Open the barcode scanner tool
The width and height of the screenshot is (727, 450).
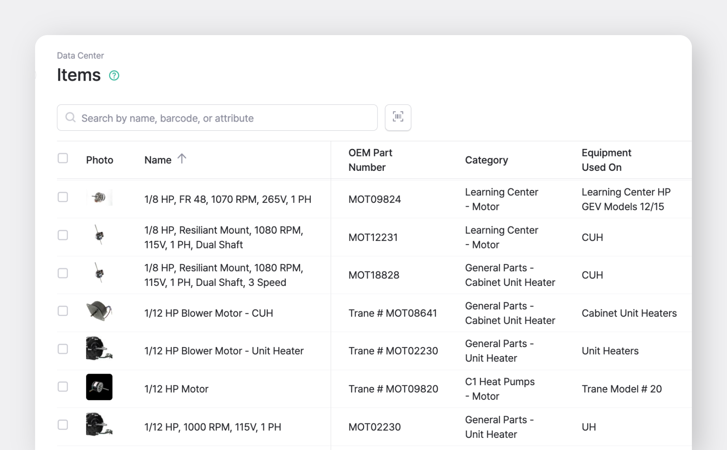(x=397, y=117)
